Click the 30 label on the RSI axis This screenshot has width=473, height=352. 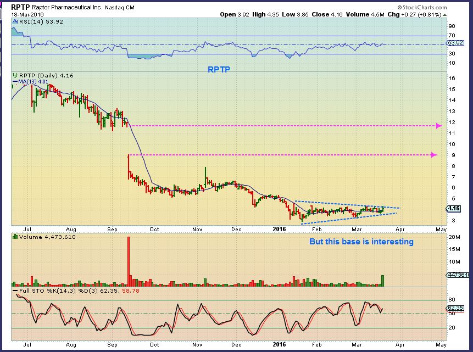pos(452,54)
